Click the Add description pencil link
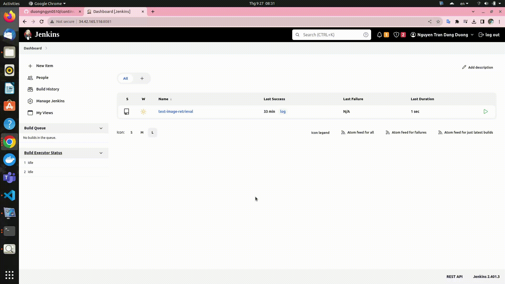 click(x=477, y=67)
